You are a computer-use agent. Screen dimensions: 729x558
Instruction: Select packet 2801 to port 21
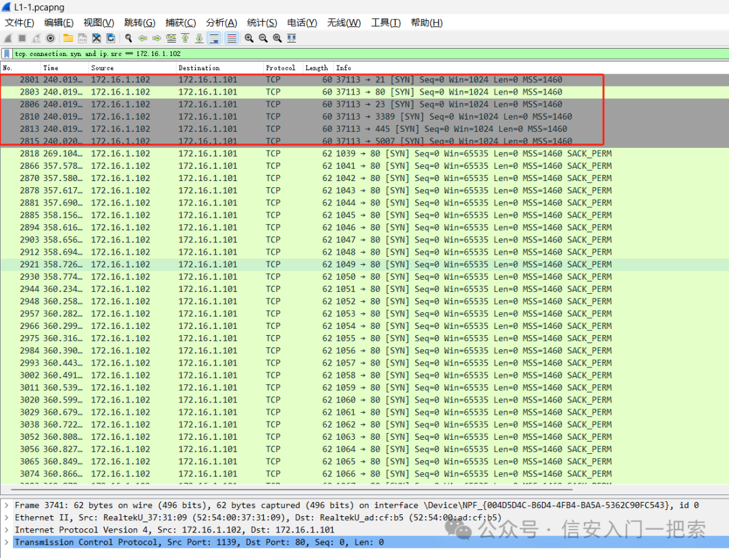coord(364,80)
